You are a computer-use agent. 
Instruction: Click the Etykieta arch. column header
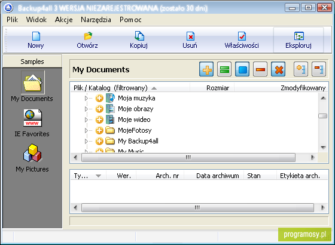pyautogui.click(x=302, y=176)
